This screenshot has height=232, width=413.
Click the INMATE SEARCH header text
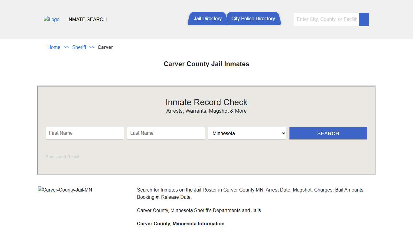coord(87,19)
